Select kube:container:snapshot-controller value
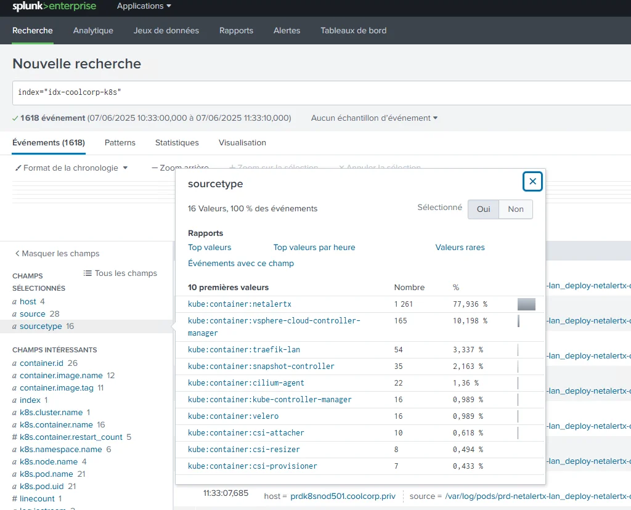 pyautogui.click(x=261, y=366)
